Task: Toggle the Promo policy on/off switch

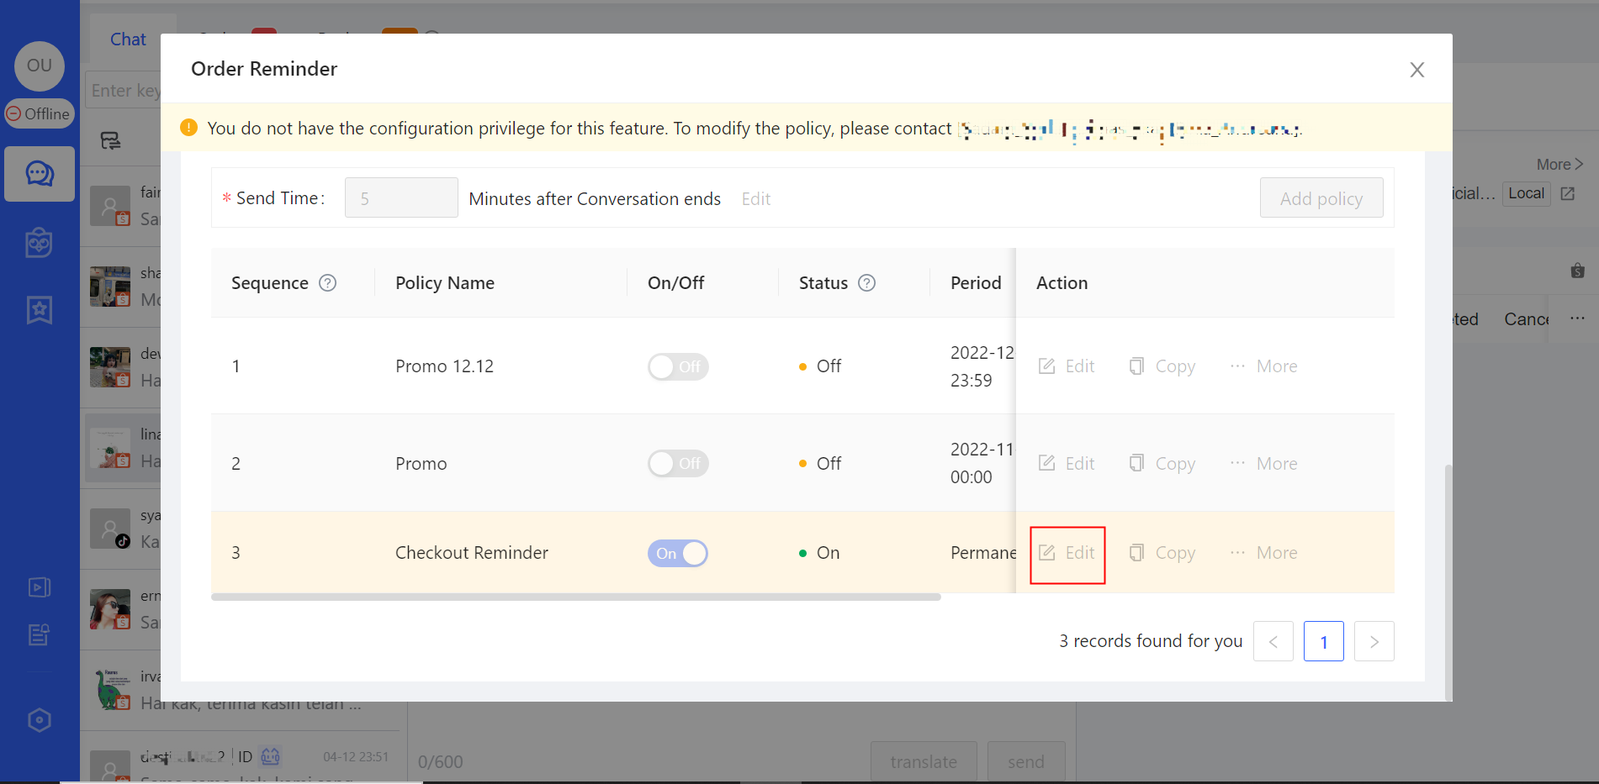Action: pyautogui.click(x=678, y=464)
